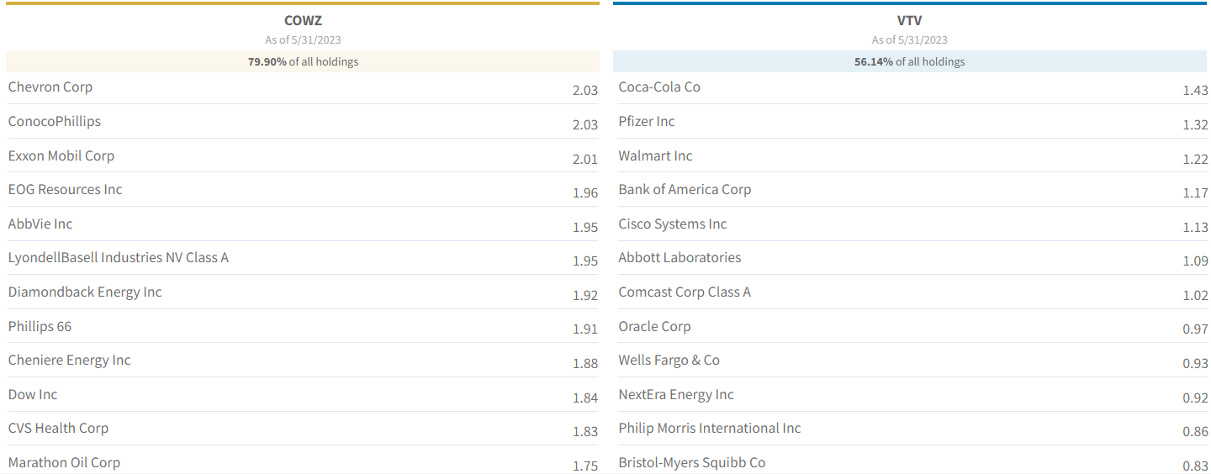The height and width of the screenshot is (474, 1211).
Task: Click Marathon Oil Corp holding
Action: pos(65,463)
